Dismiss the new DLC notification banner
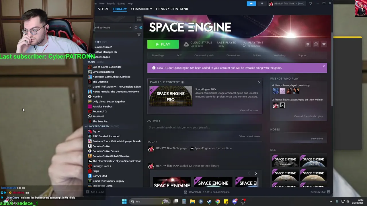This screenshot has height=206, width=367. (324, 66)
